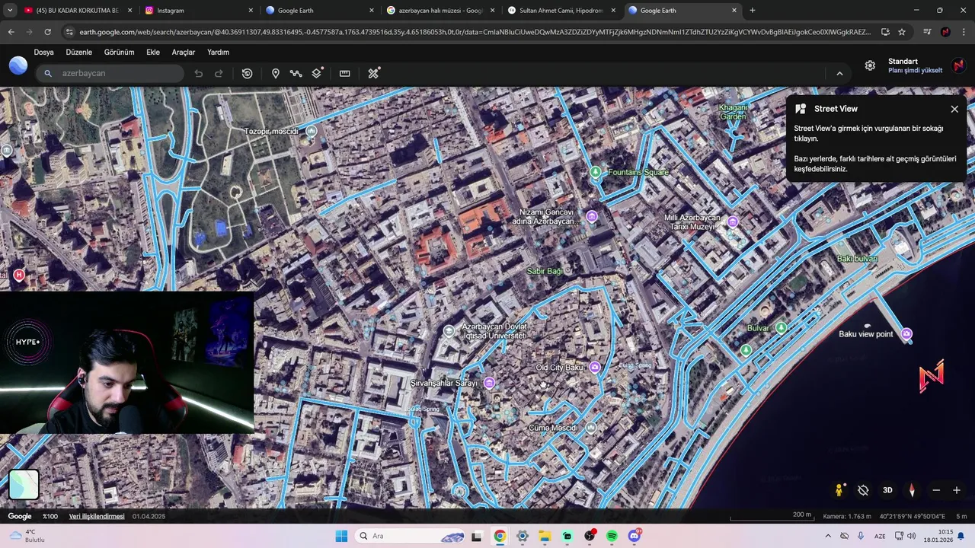This screenshot has width=975, height=548.
Task: Open the taskbar weather widget
Action: [27, 536]
